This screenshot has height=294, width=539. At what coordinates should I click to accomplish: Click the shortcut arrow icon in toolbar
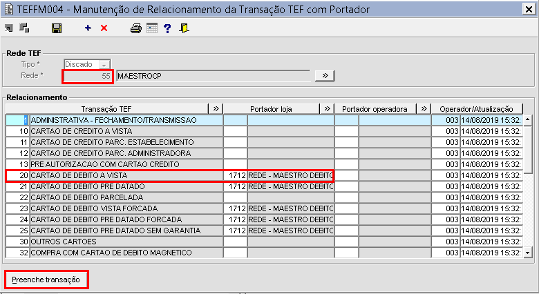8,28
